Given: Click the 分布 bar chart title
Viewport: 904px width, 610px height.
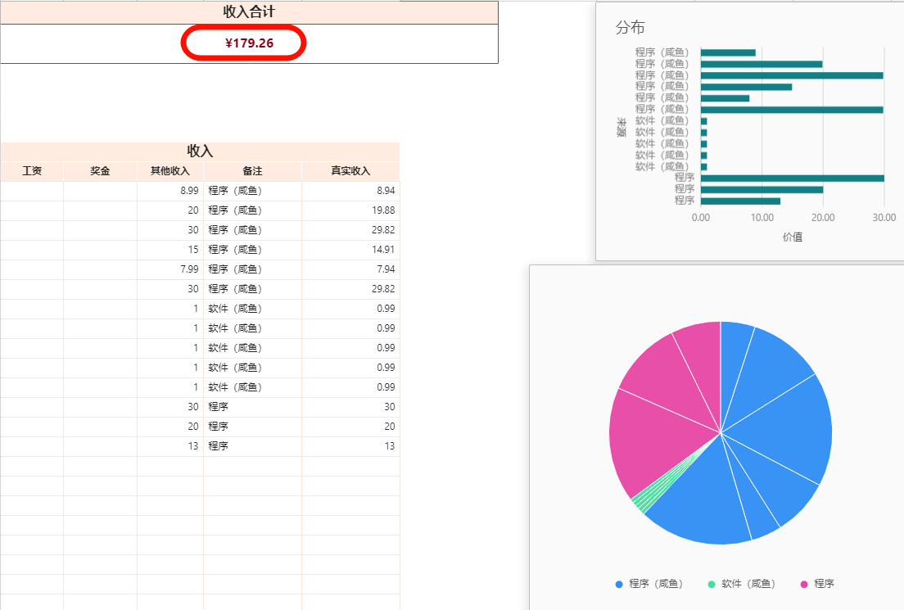Looking at the screenshot, I should tap(630, 28).
